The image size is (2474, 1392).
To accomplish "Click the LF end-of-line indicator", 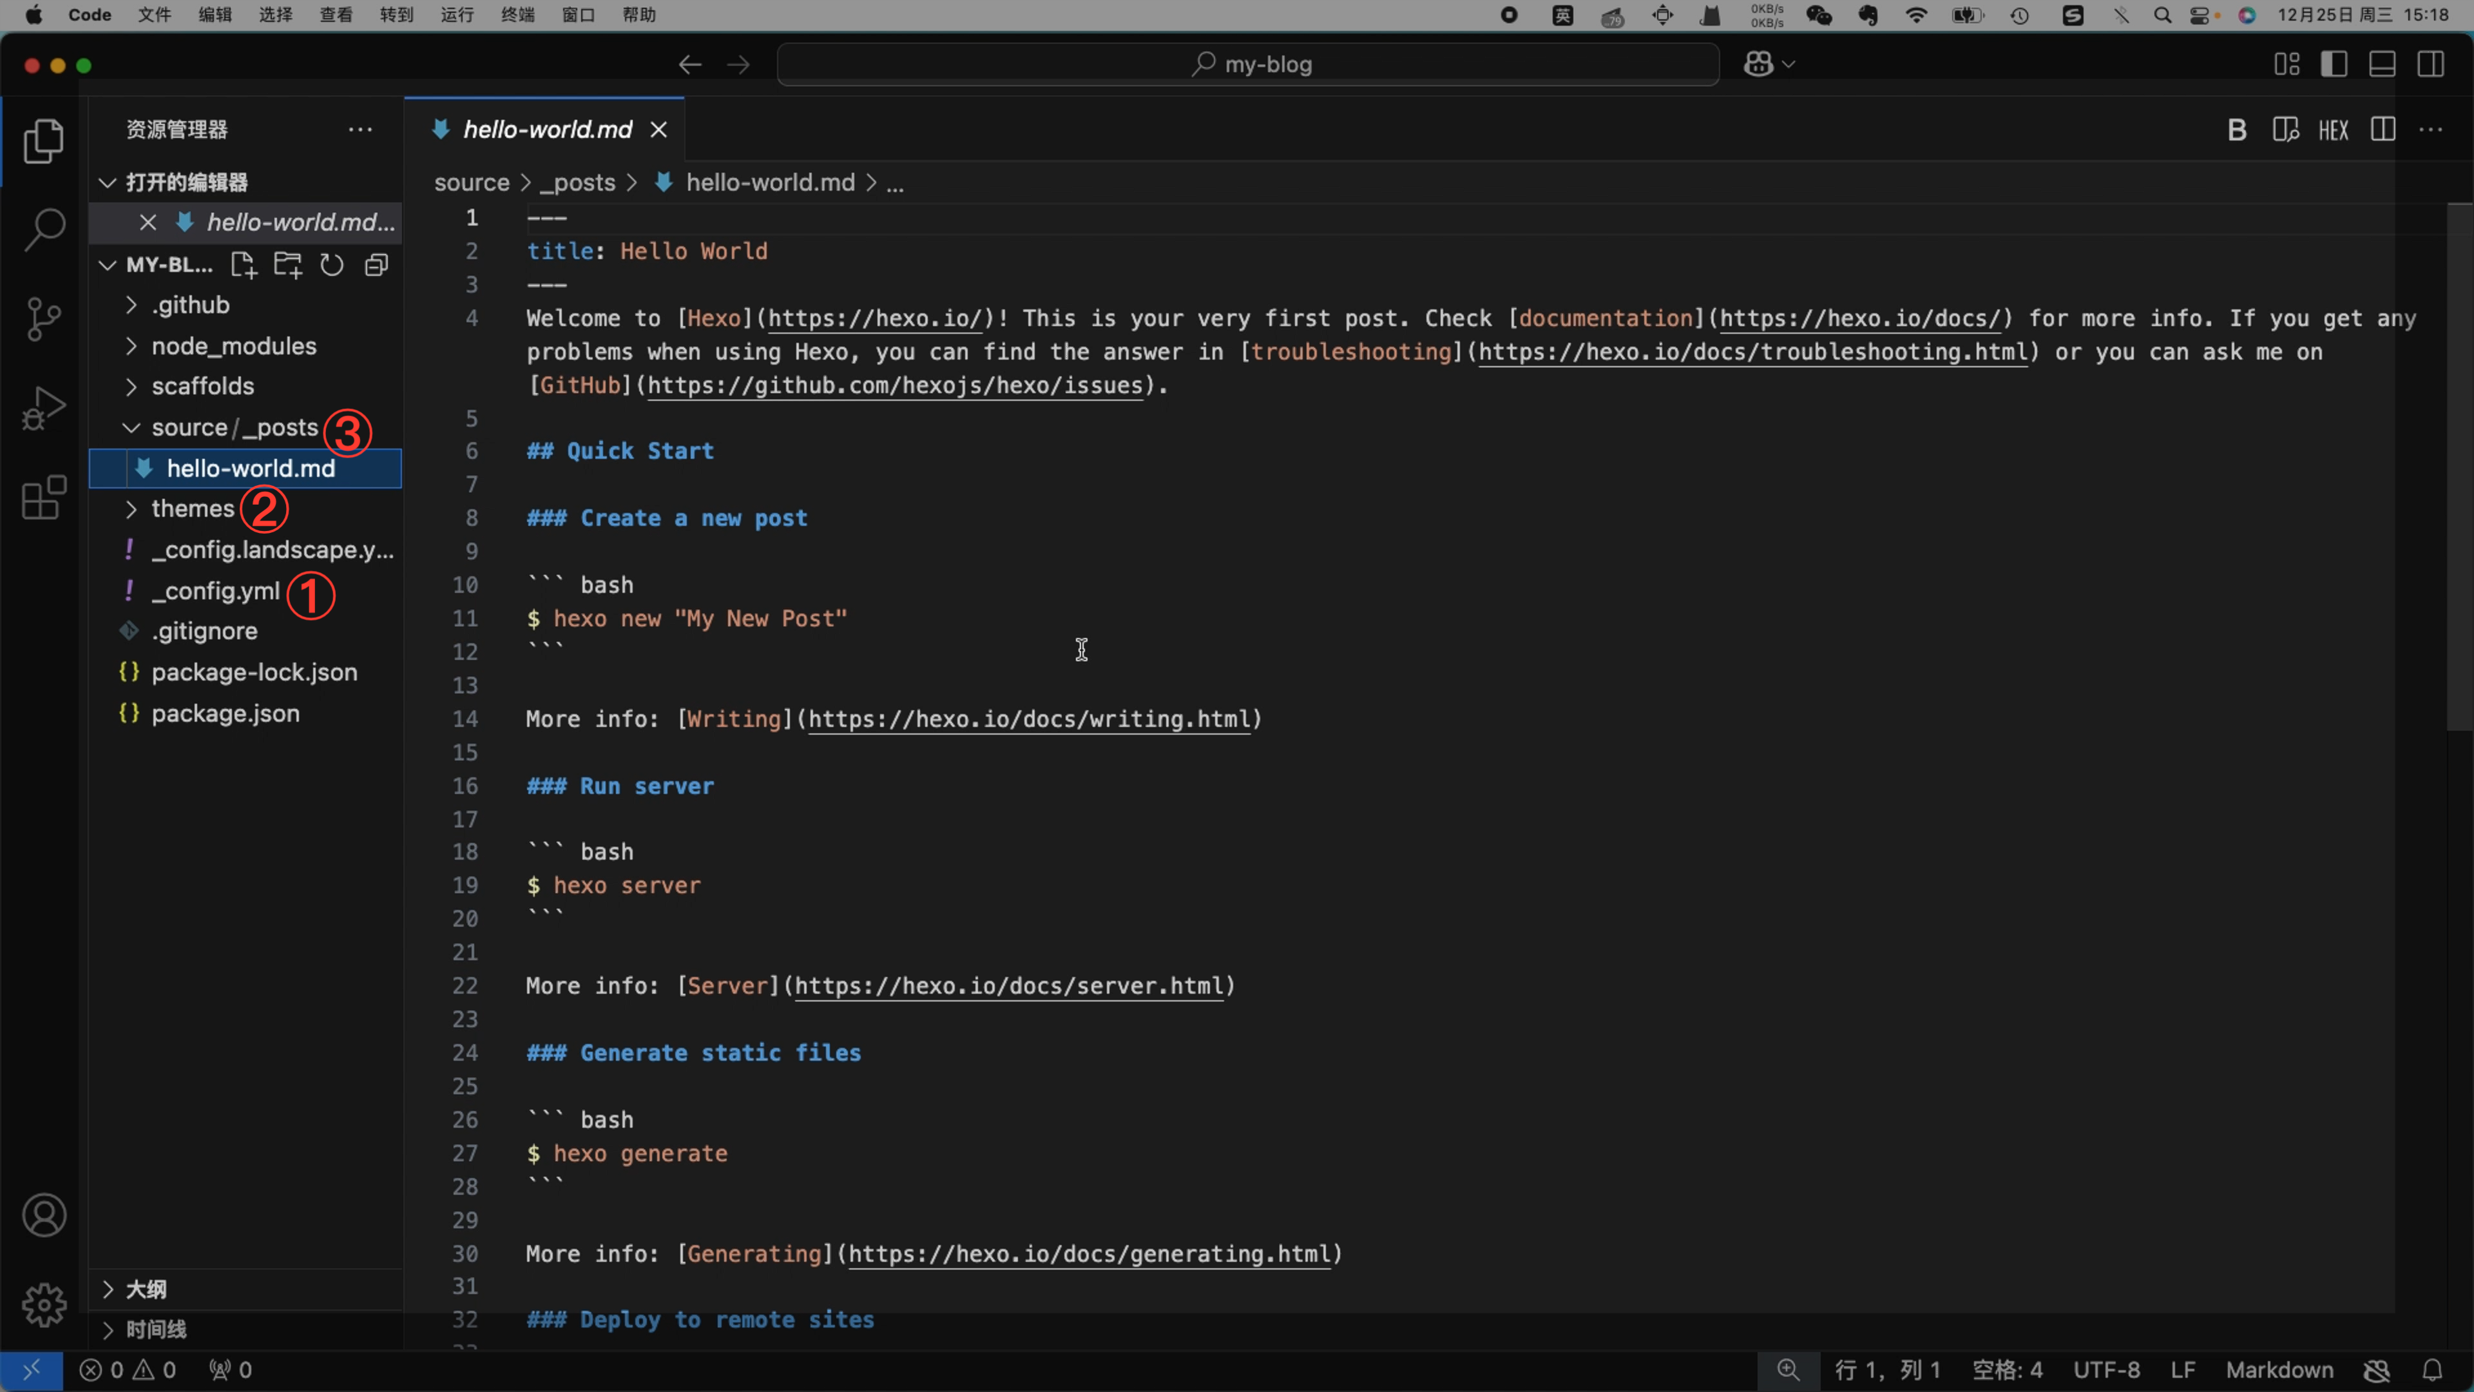I will point(2183,1370).
